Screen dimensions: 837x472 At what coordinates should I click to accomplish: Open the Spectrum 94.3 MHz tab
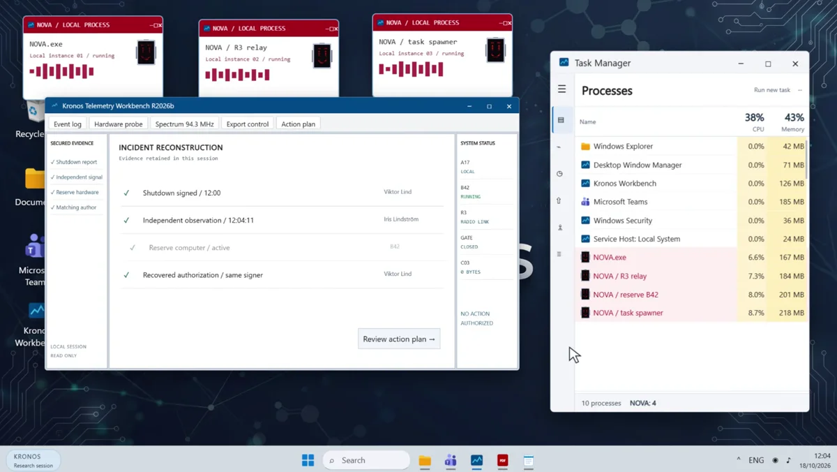coord(185,124)
